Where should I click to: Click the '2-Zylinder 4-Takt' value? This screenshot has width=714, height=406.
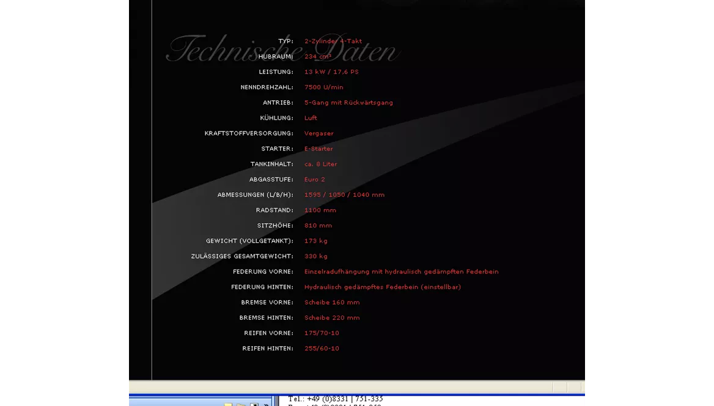pos(333,42)
